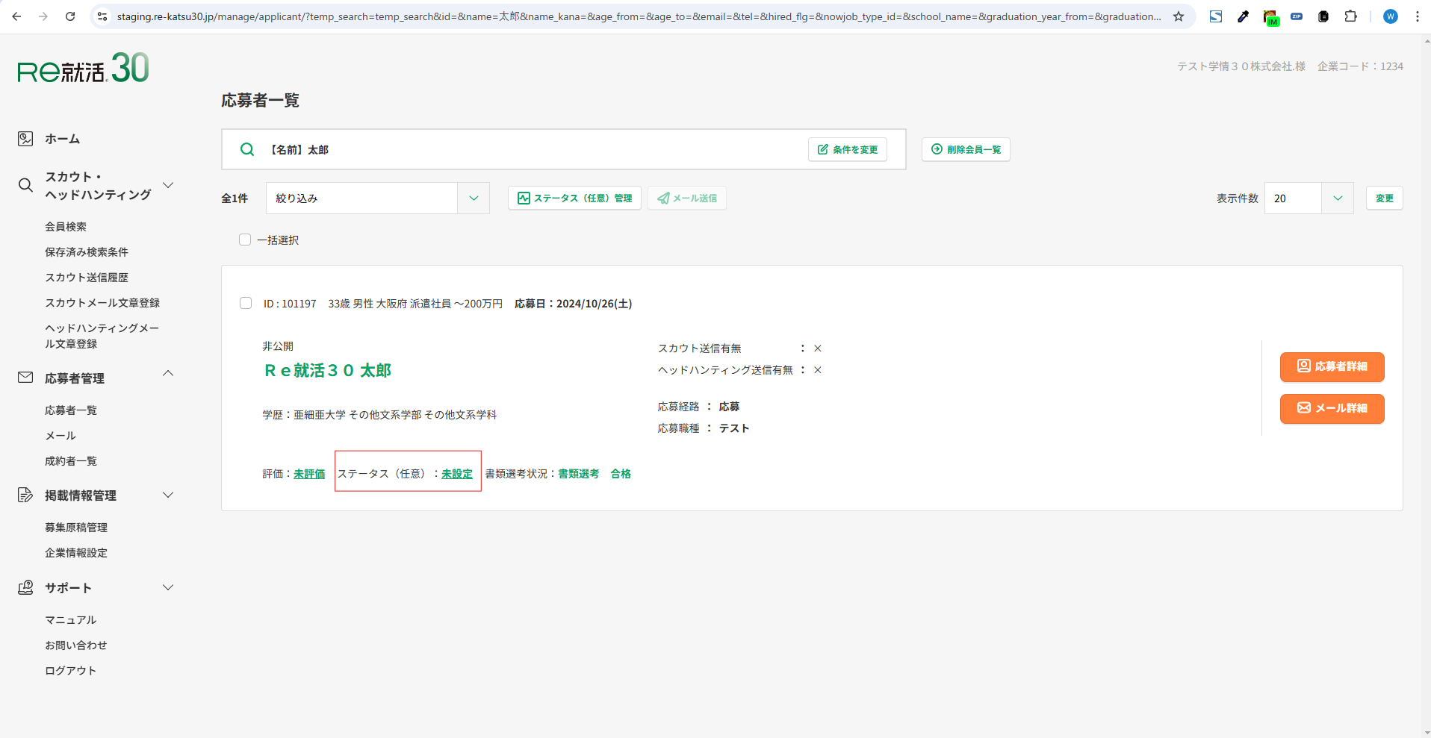This screenshot has width=1431, height=738.
Task: Open 成約者一覧 in sidebar
Action: pos(71,460)
